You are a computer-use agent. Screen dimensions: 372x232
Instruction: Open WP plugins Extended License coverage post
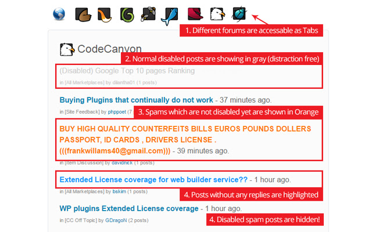(x=129, y=209)
